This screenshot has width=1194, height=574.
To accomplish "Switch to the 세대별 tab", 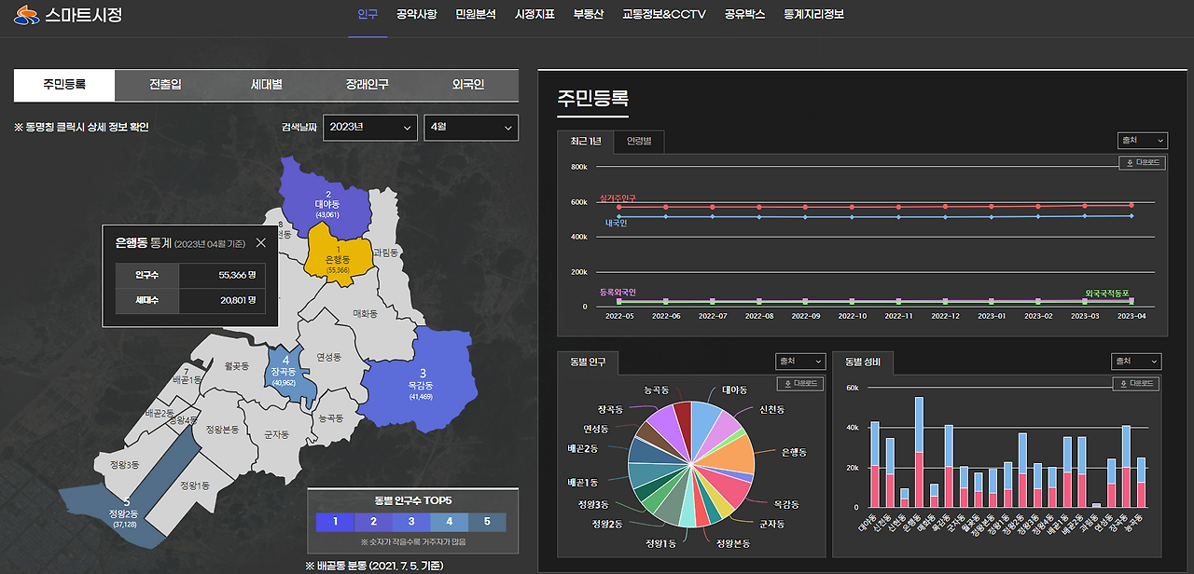I will pos(267,85).
